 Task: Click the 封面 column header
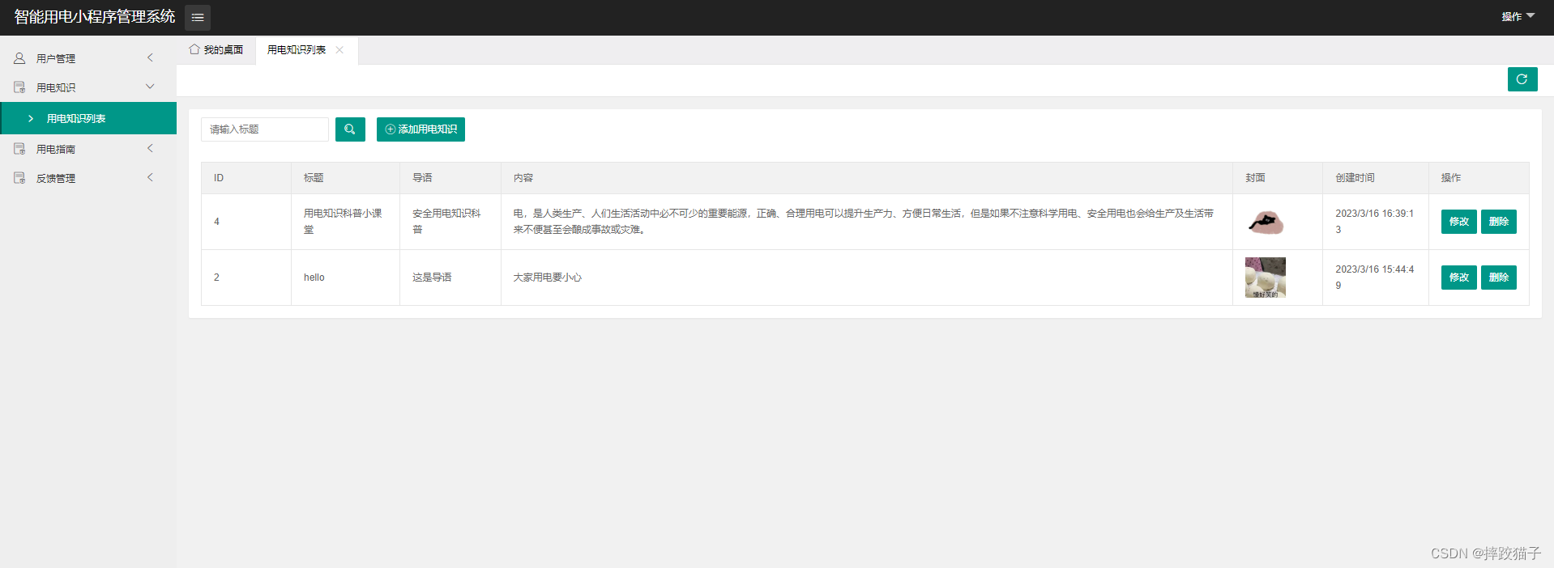coord(1278,178)
